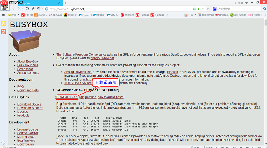Click the red 折 coupon sidebar icon

coord(3,31)
